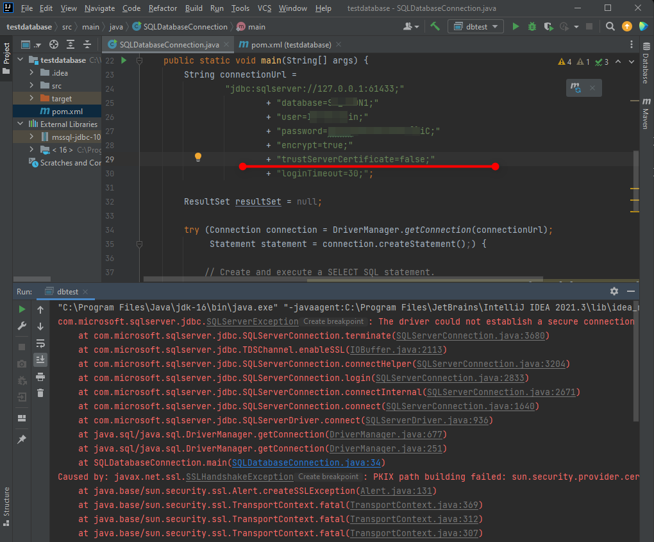The height and width of the screenshot is (542, 654).
Task: Open editor tabs more options menu
Action: click(632, 44)
